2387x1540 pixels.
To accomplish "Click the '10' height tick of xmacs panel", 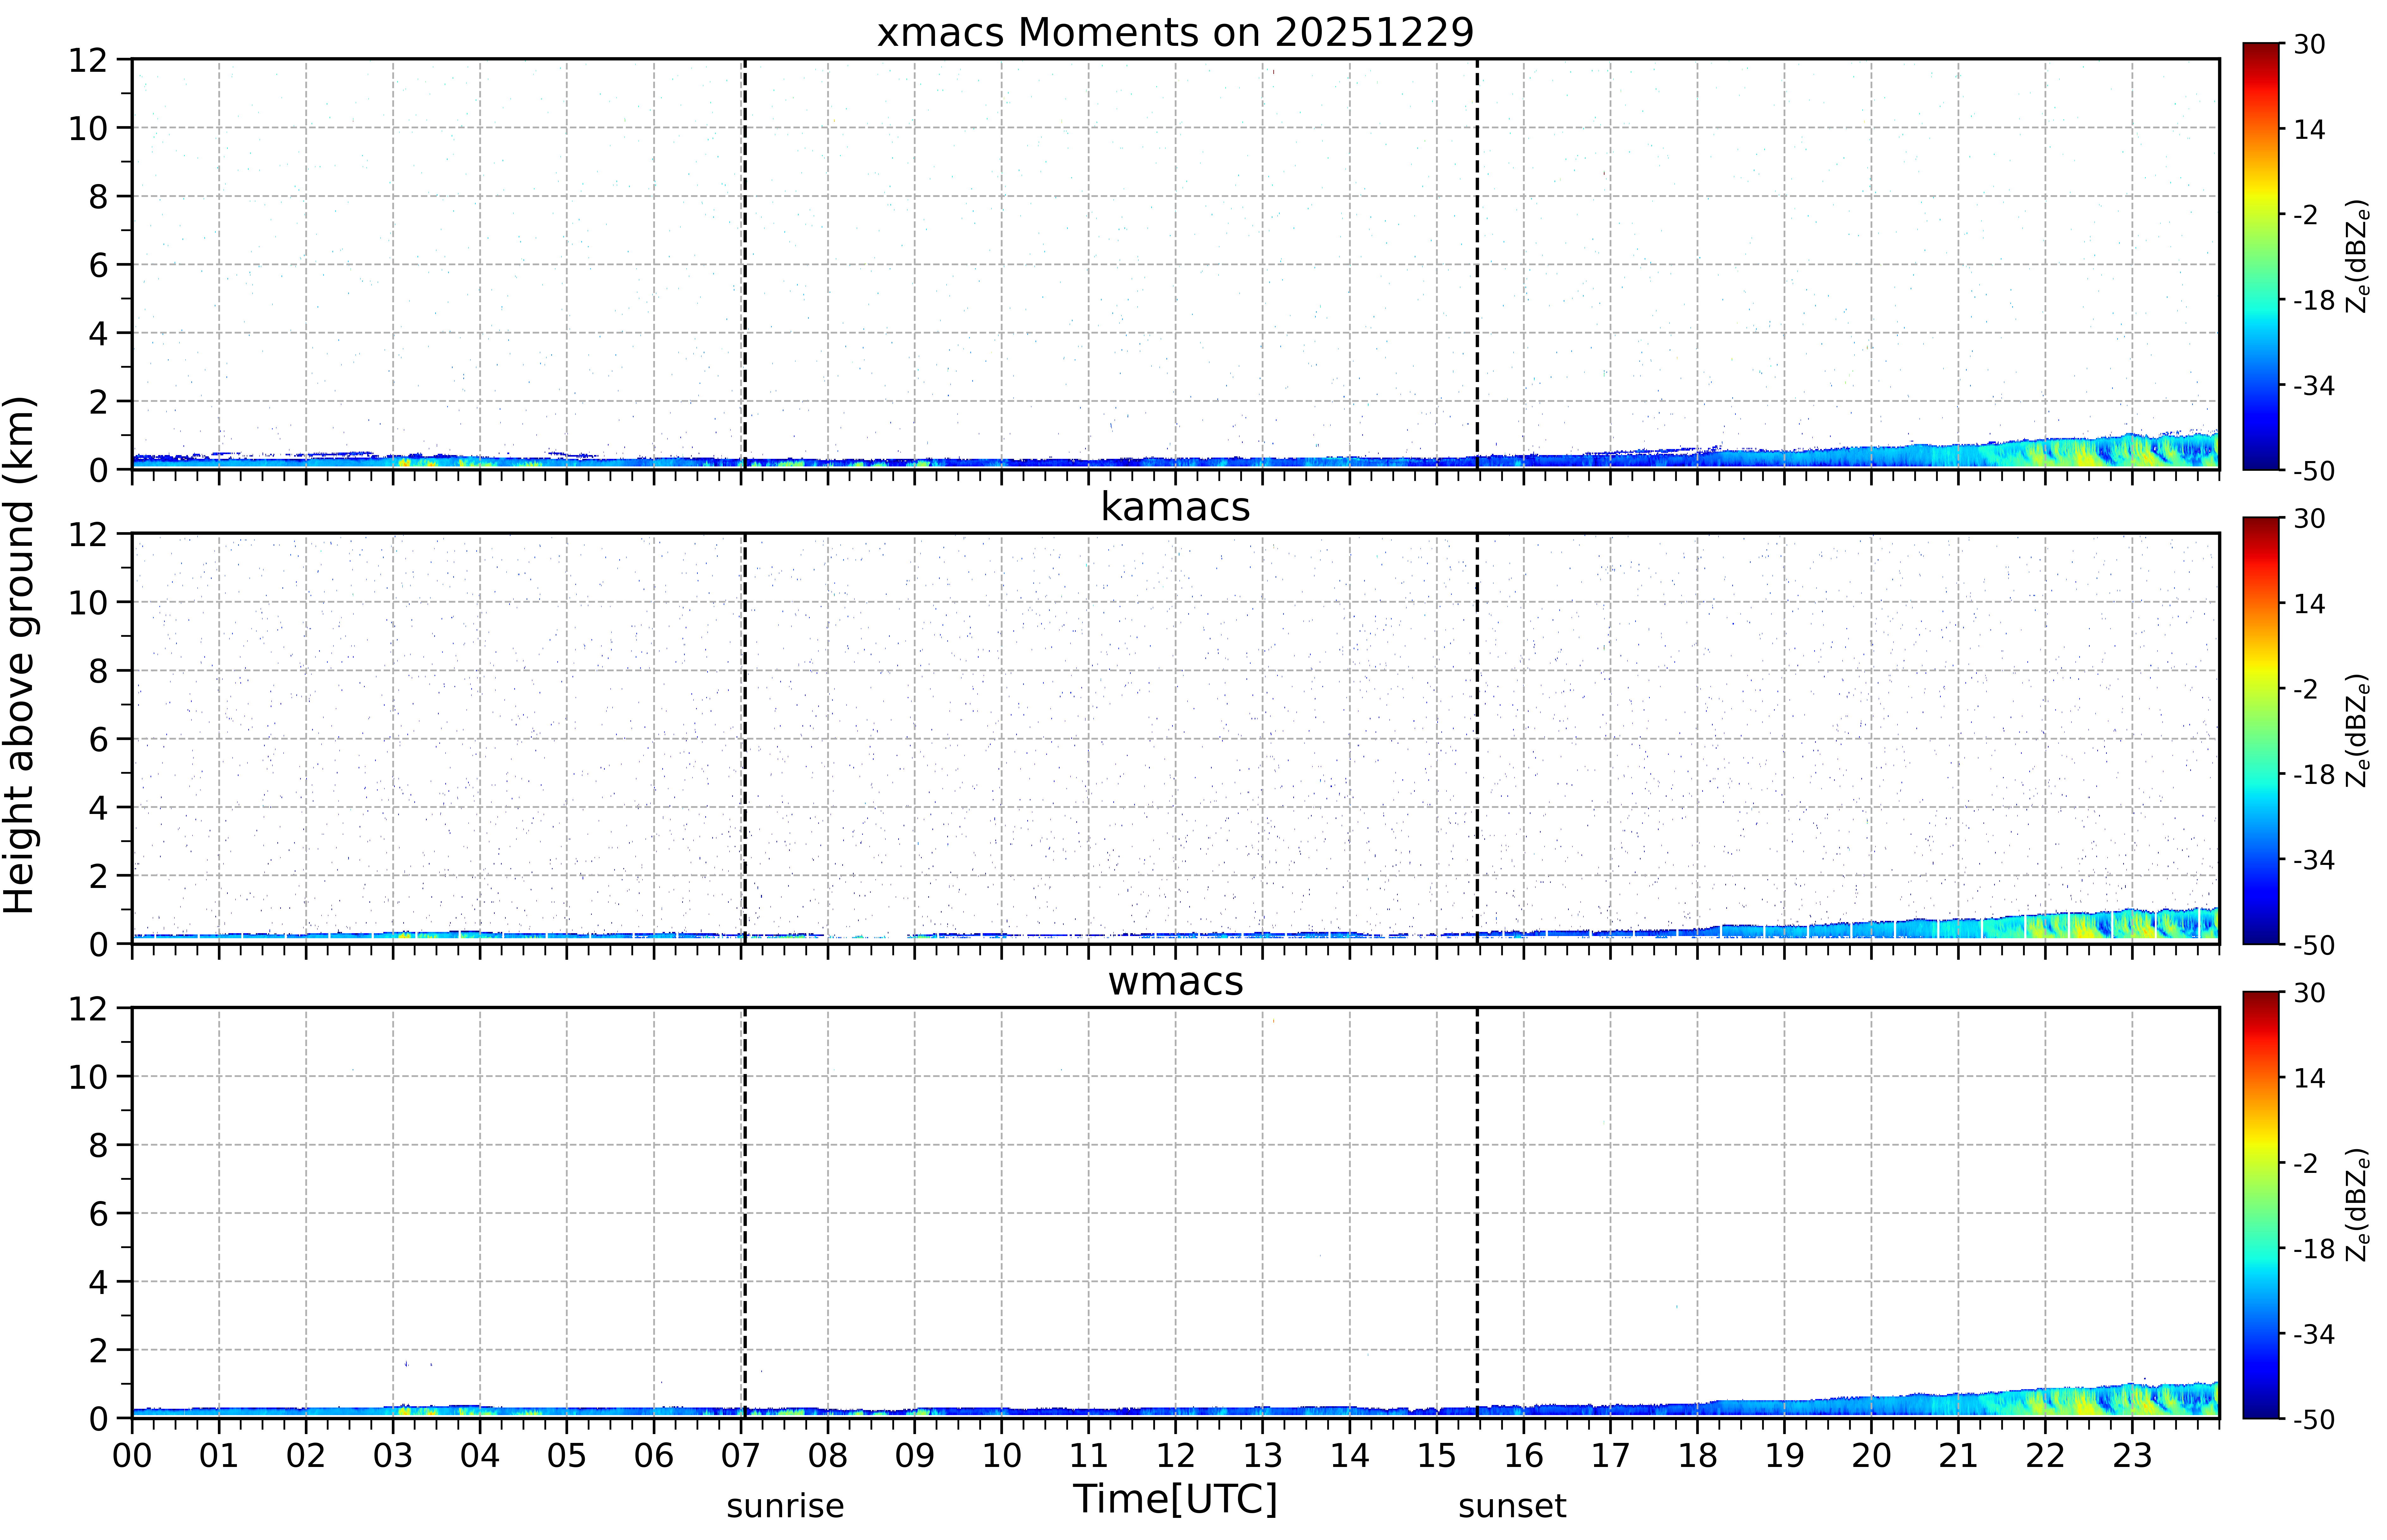I will click(88, 128).
